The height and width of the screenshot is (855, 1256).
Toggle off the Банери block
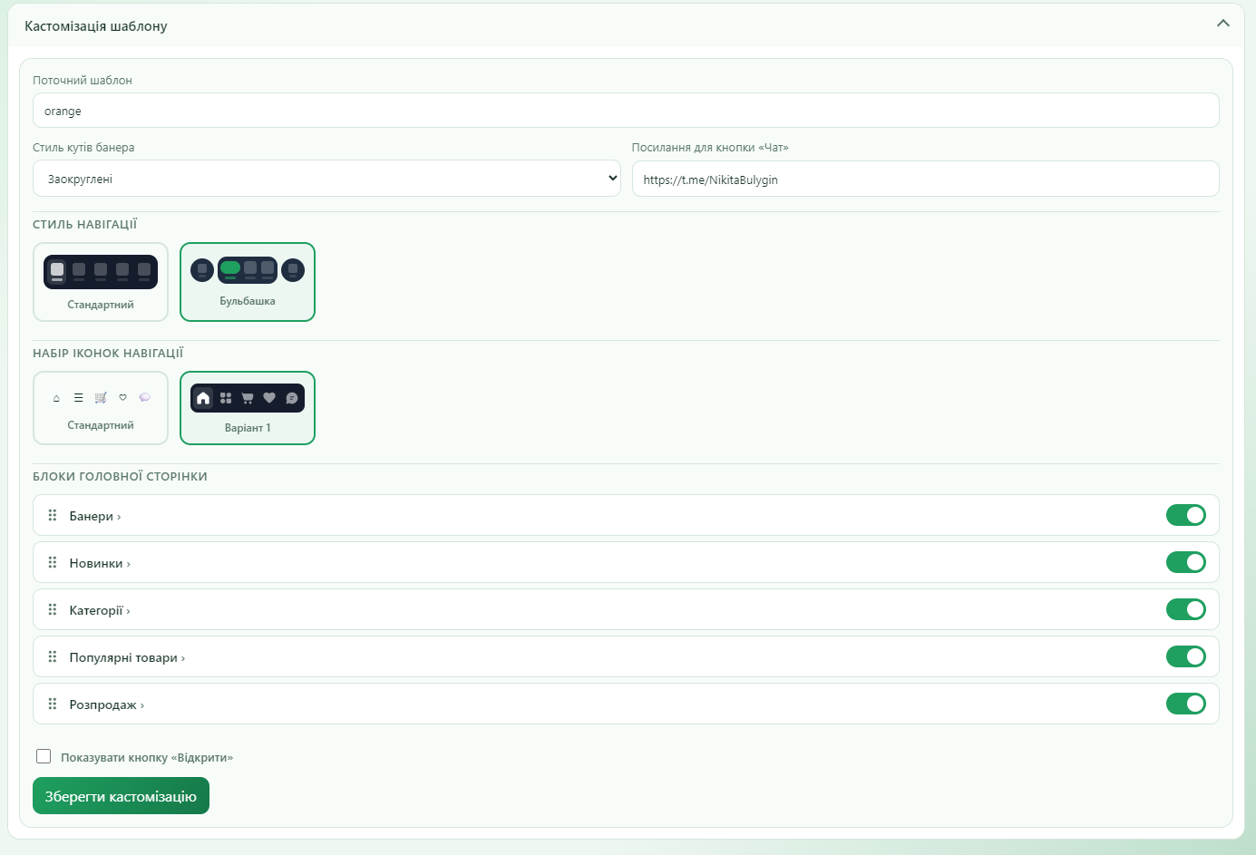(1186, 515)
